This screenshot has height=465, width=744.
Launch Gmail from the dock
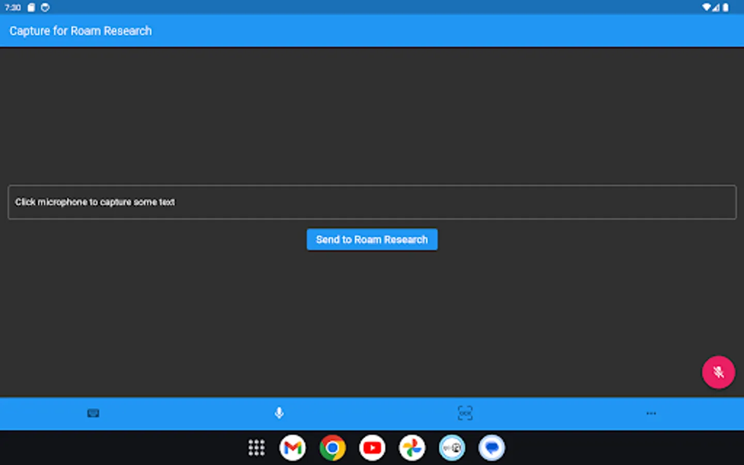[292, 448]
